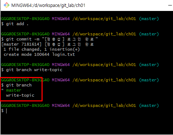Click the 'git add .' command line
The image size is (173, 135).
pos(15,24)
